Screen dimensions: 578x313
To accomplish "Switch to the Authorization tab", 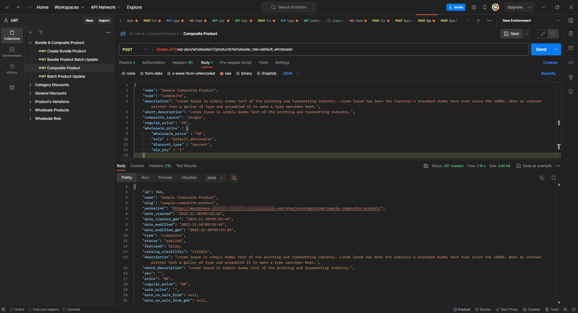I will pyautogui.click(x=154, y=63).
